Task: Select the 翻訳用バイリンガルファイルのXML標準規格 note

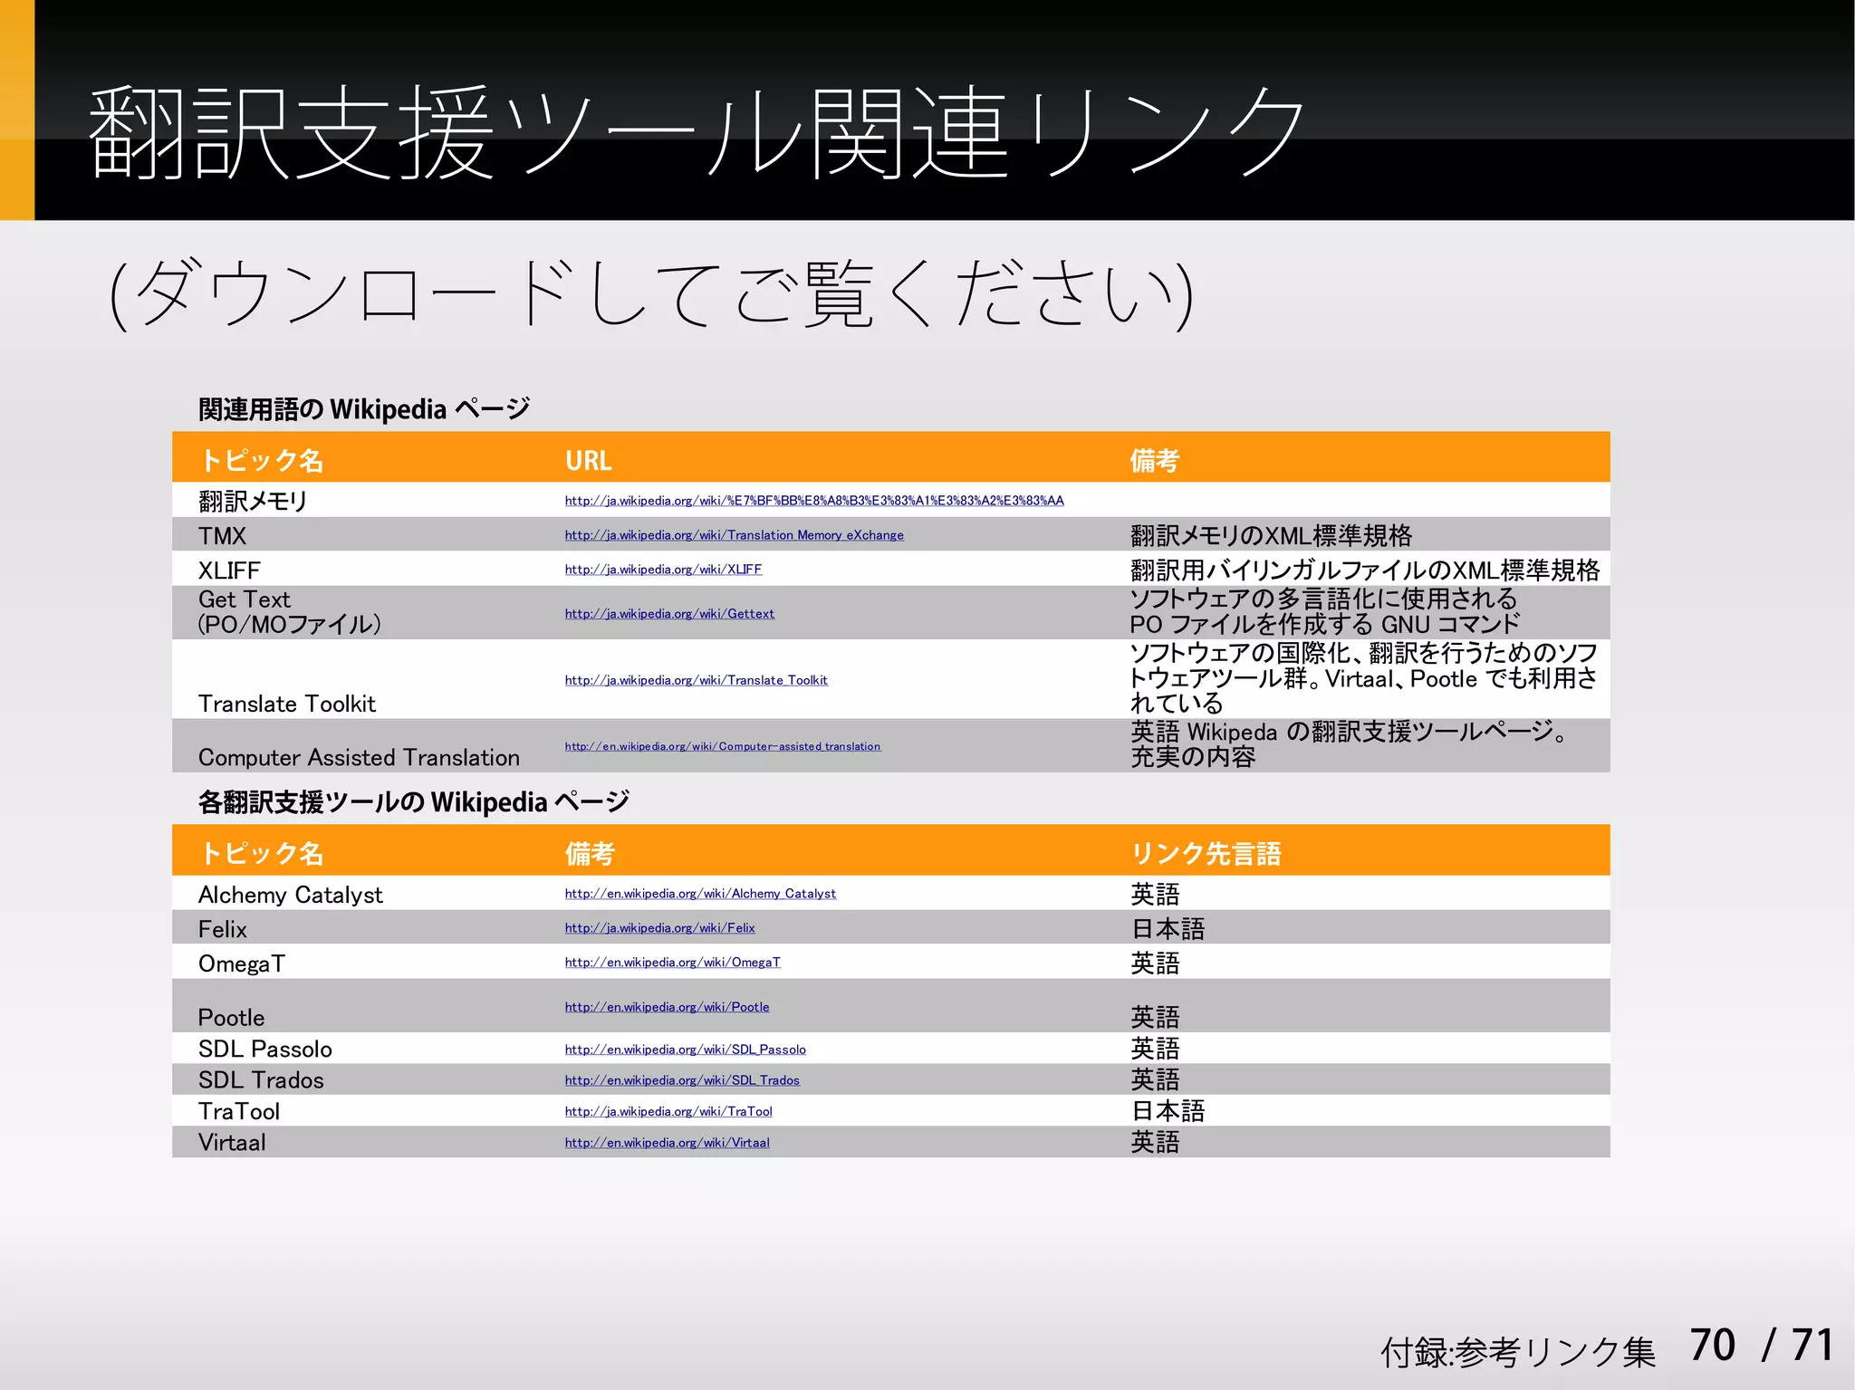Action: tap(1365, 570)
